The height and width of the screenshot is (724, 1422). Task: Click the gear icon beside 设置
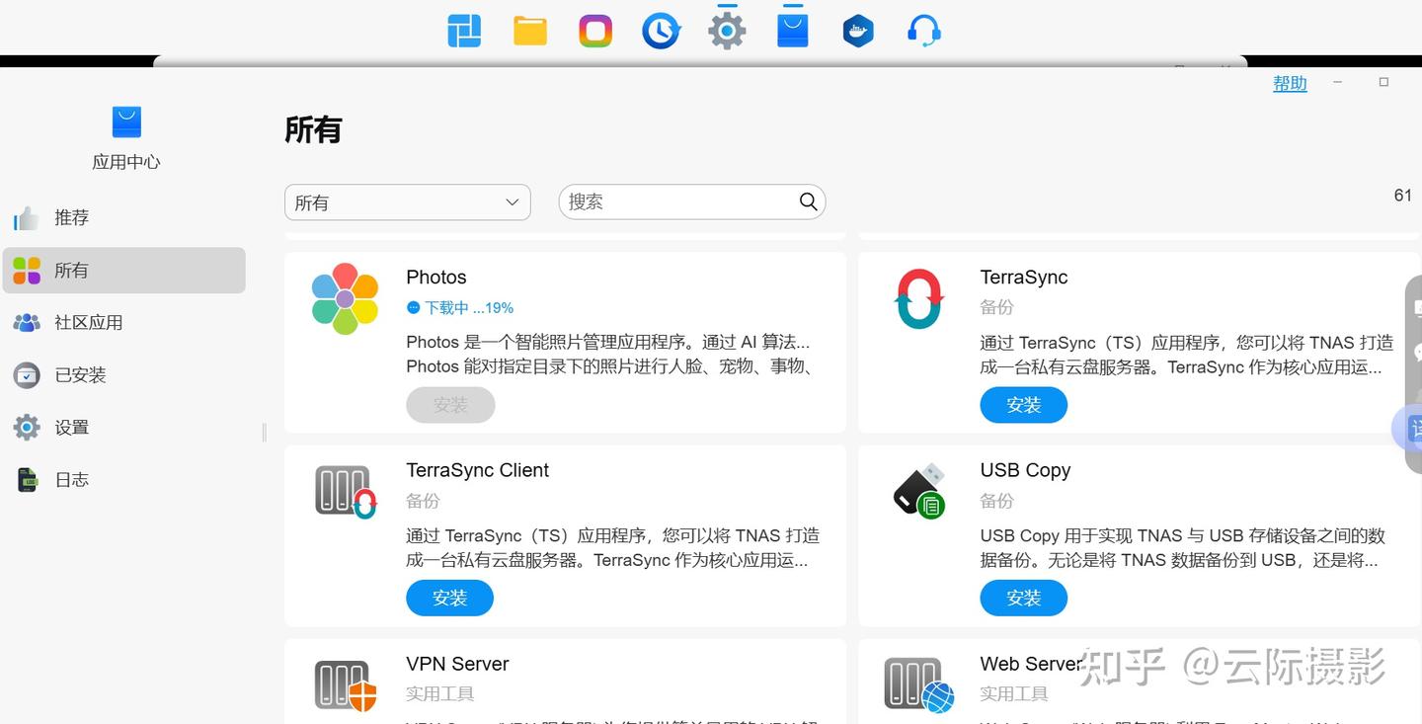pos(27,428)
